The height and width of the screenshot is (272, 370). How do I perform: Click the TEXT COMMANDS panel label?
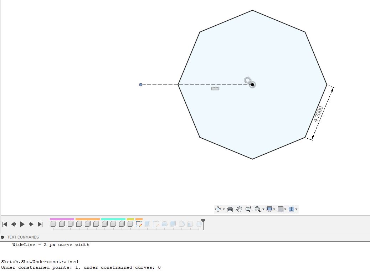click(x=23, y=237)
